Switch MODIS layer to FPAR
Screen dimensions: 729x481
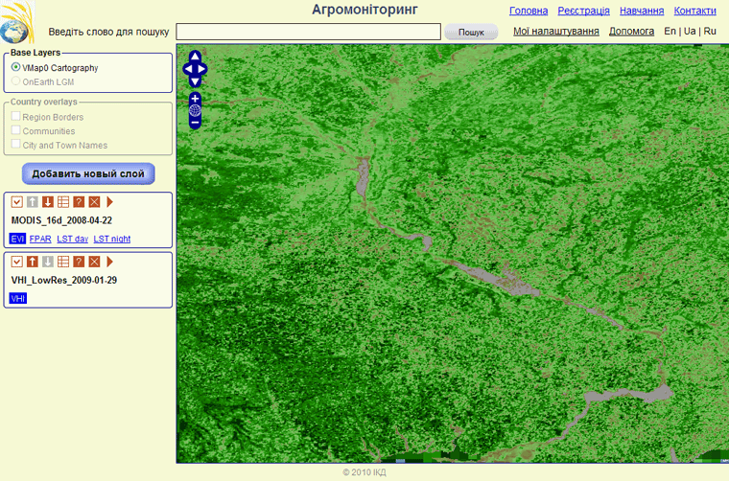point(40,239)
